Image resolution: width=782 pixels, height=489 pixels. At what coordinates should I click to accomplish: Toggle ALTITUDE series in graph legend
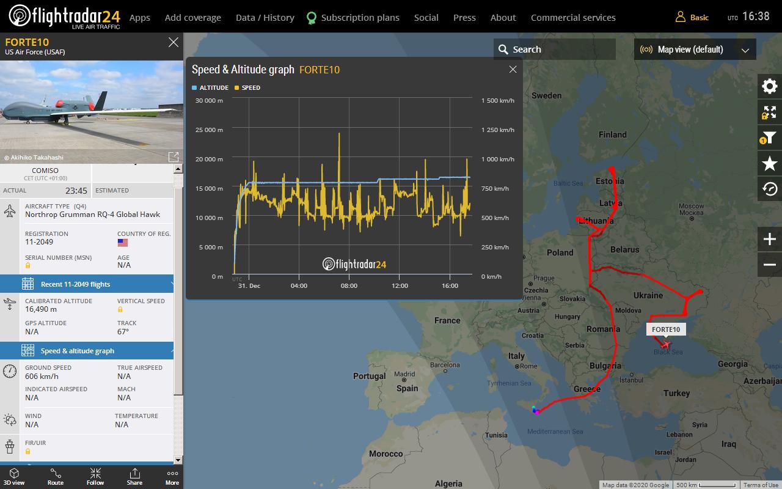coord(210,87)
